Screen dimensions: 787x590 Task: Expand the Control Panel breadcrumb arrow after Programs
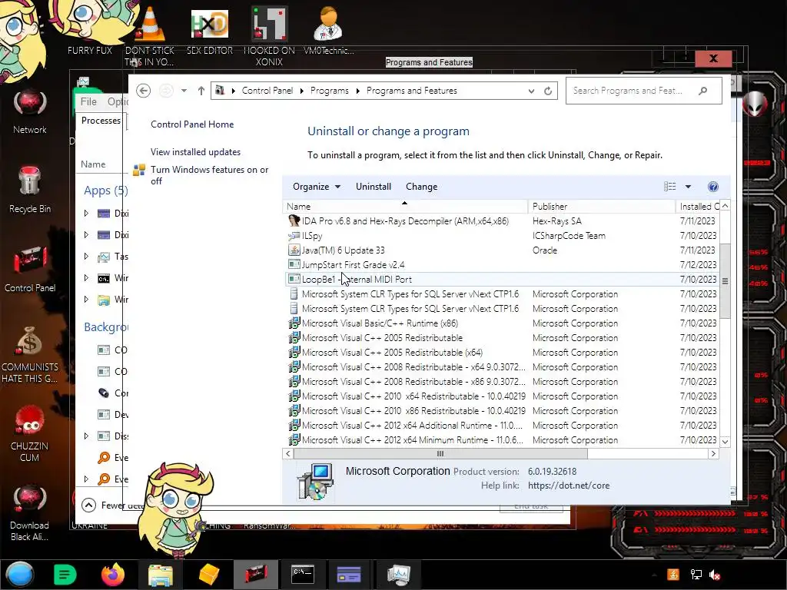point(357,91)
